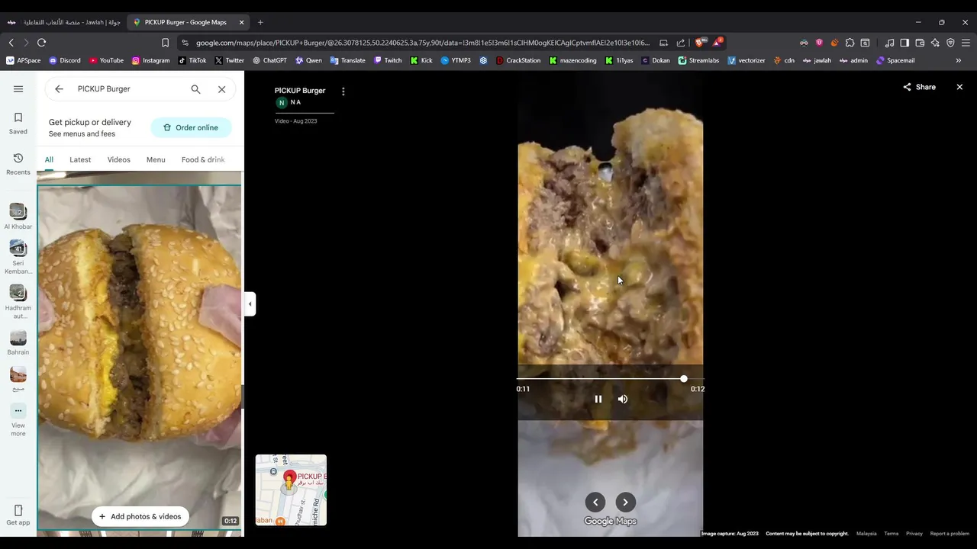This screenshot has width=977, height=549.
Task: Click the Terms link
Action: coord(892,534)
